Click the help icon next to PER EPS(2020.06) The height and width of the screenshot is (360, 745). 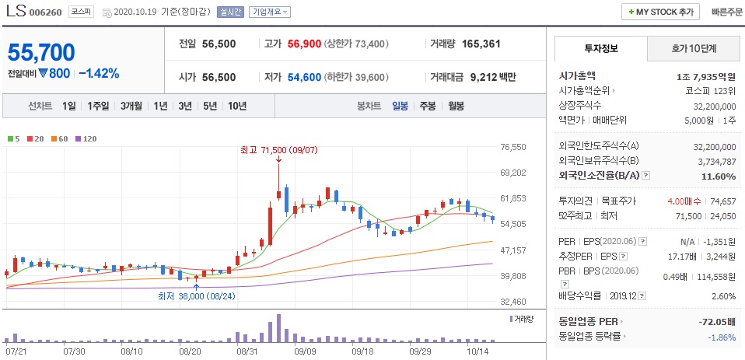[x=642, y=242]
